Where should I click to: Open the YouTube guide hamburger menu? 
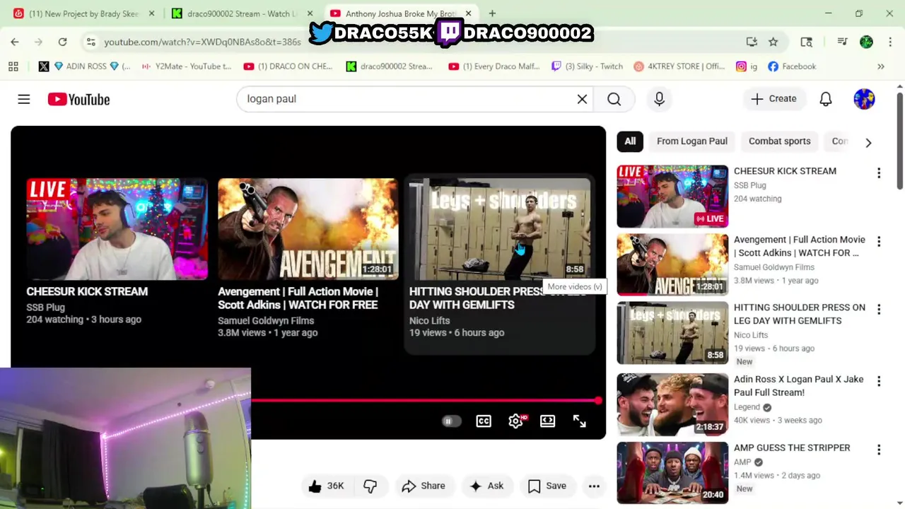click(x=24, y=100)
